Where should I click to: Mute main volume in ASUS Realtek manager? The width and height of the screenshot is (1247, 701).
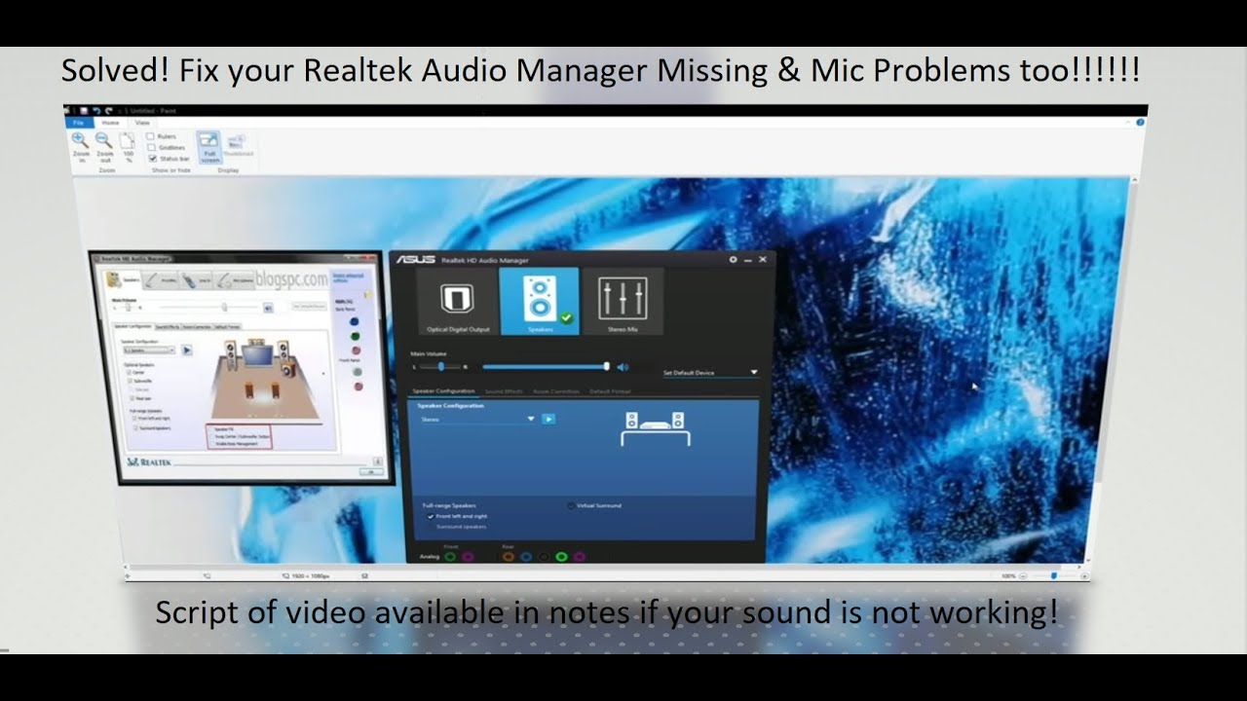[x=623, y=367]
